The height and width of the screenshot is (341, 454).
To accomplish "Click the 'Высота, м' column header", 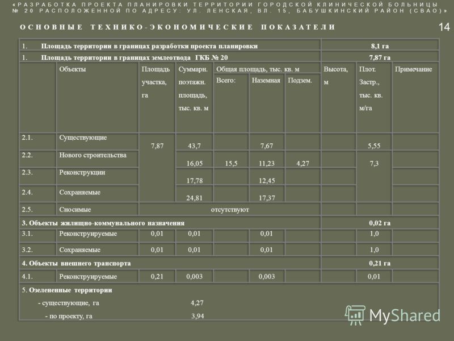I will [x=335, y=76].
